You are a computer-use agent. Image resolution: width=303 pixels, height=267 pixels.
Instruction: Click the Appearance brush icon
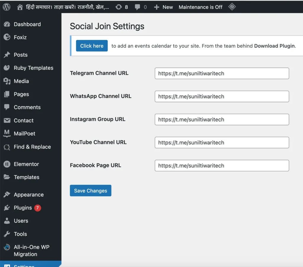pyautogui.click(x=7, y=194)
